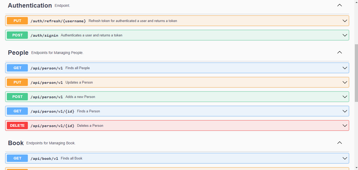The height and width of the screenshot is (170, 358).
Task: Click the GET badge for Finds all People
Action: [x=17, y=68]
